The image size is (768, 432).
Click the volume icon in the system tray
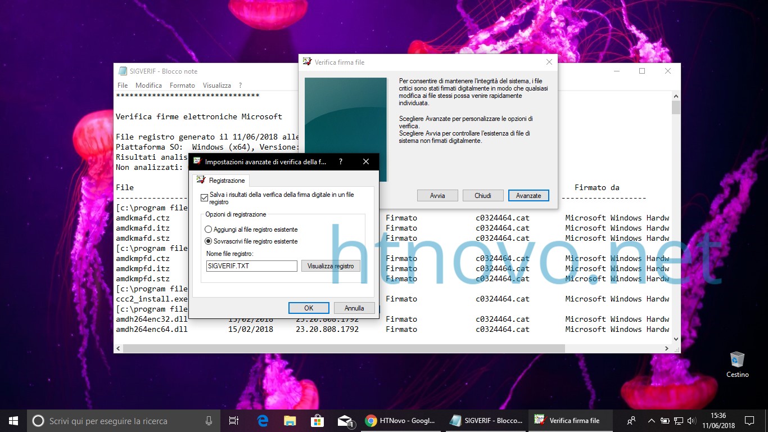click(691, 420)
